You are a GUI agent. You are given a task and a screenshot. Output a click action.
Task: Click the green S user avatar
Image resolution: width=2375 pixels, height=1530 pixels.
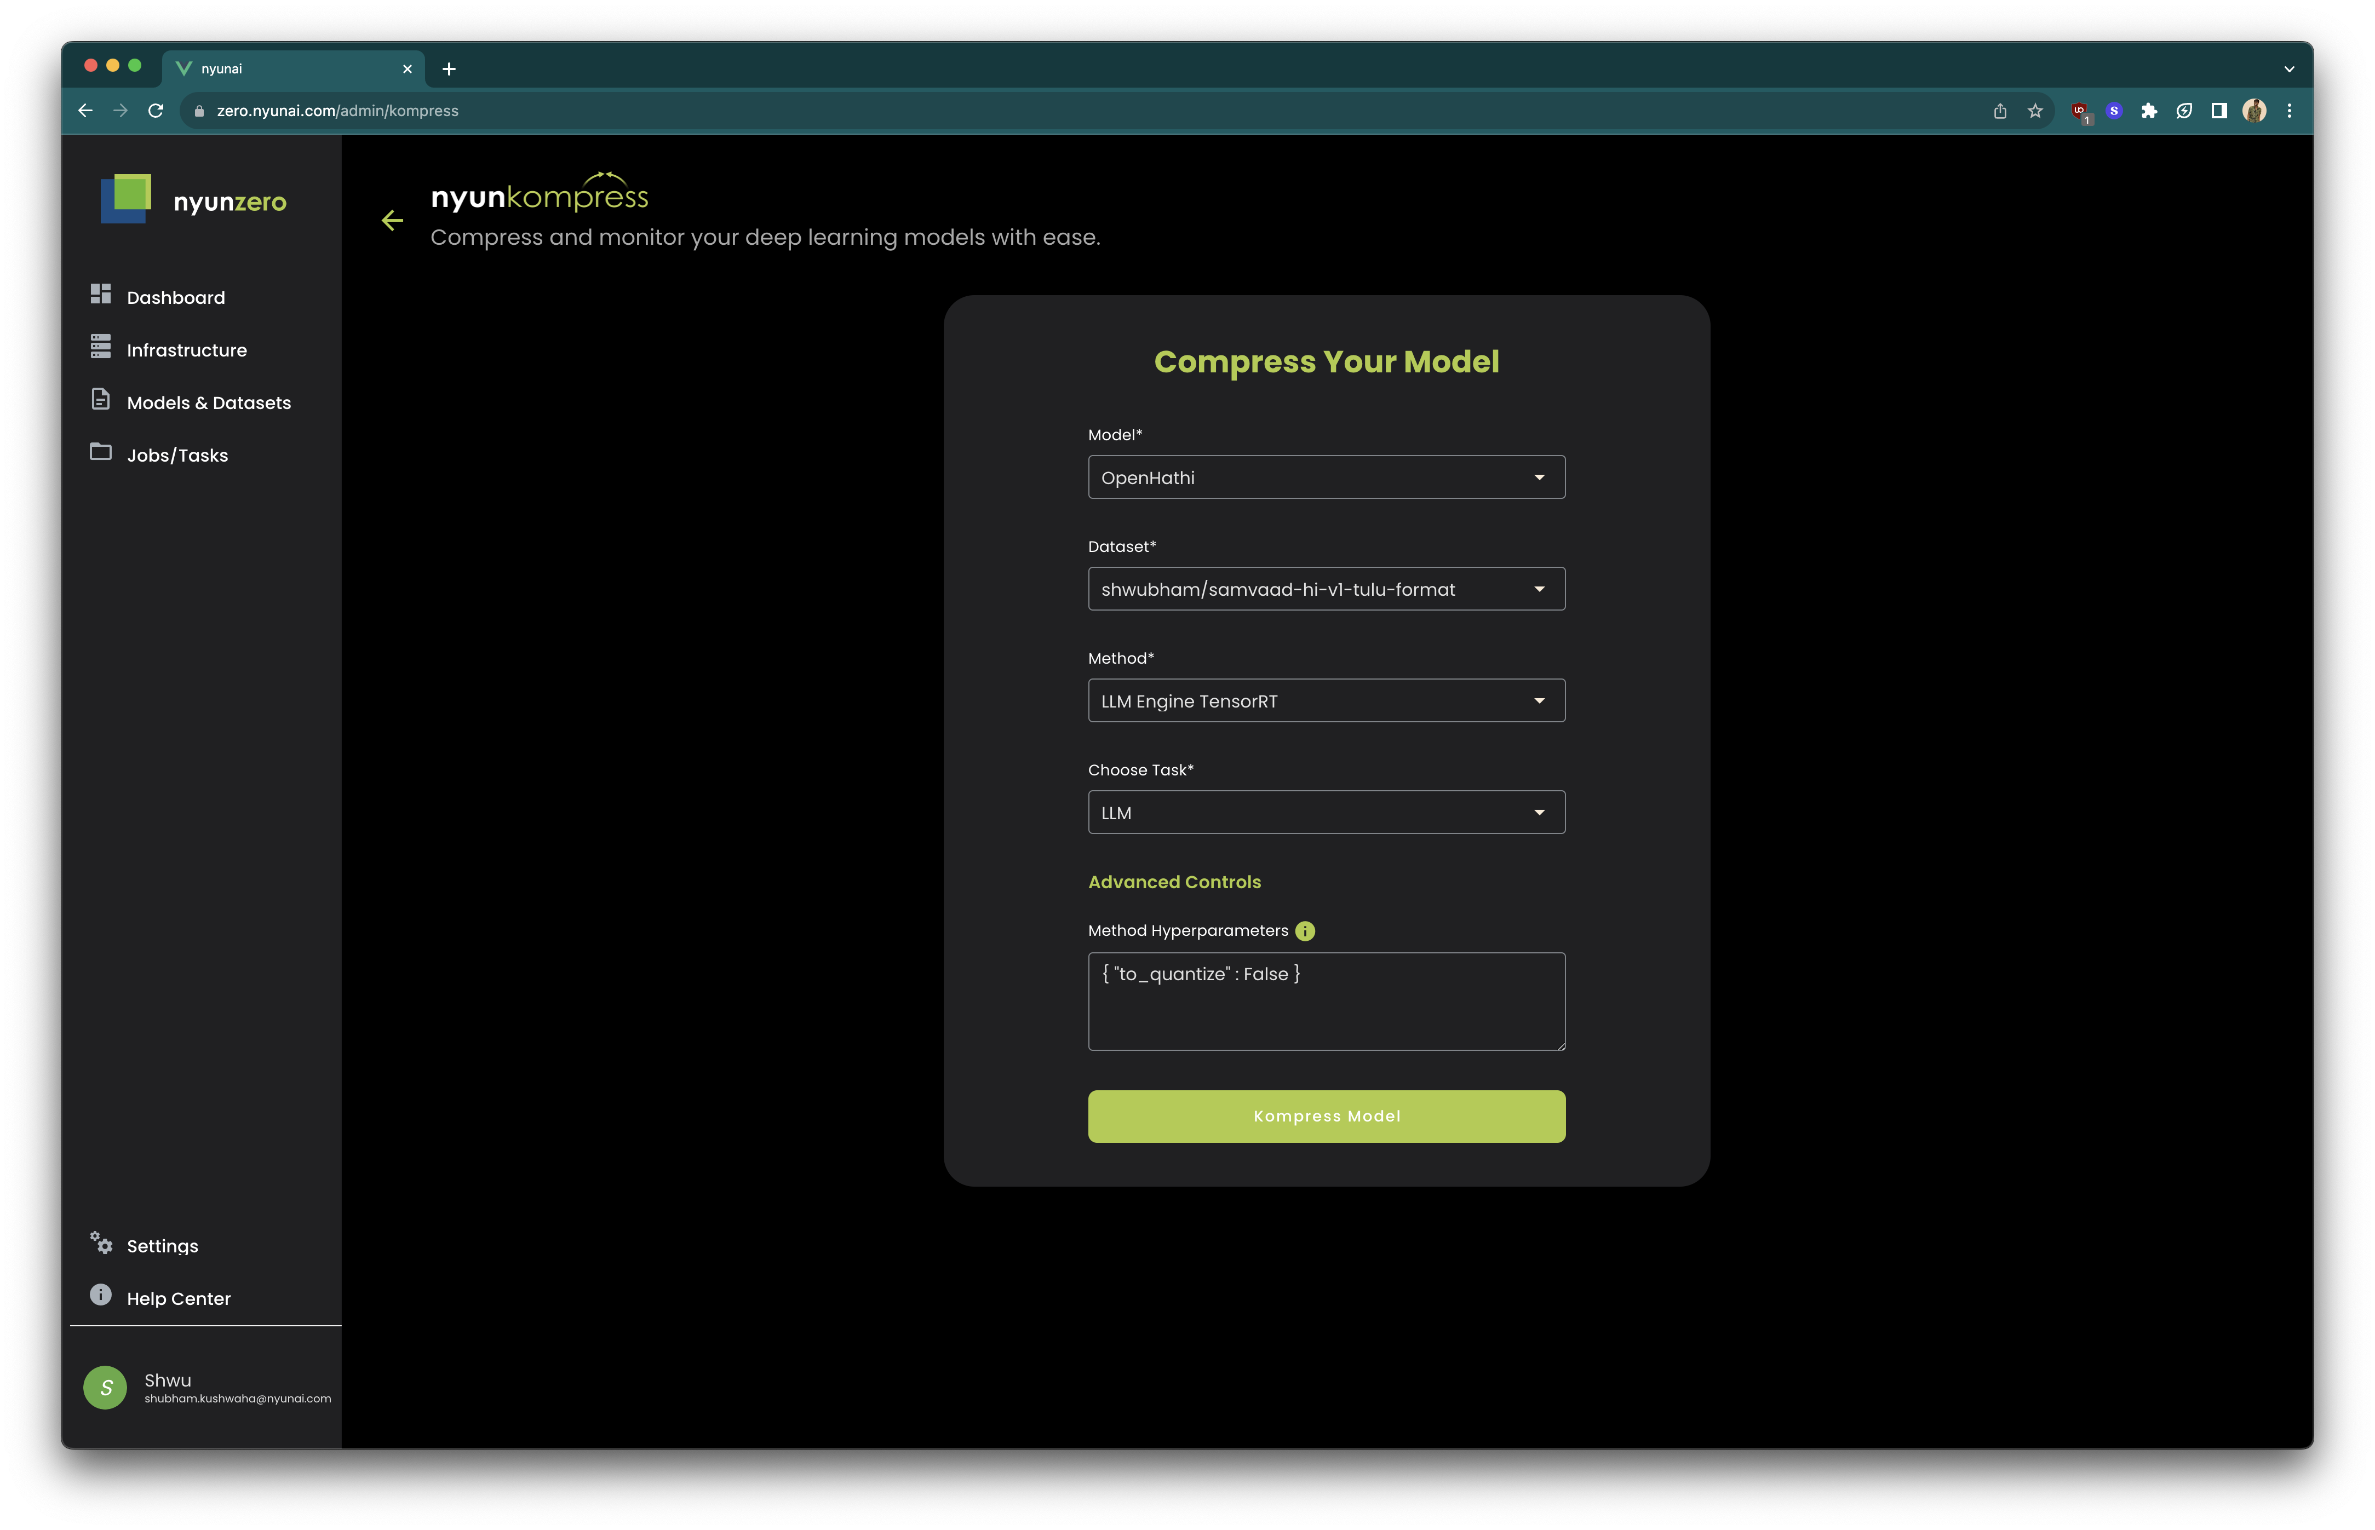[105, 1387]
